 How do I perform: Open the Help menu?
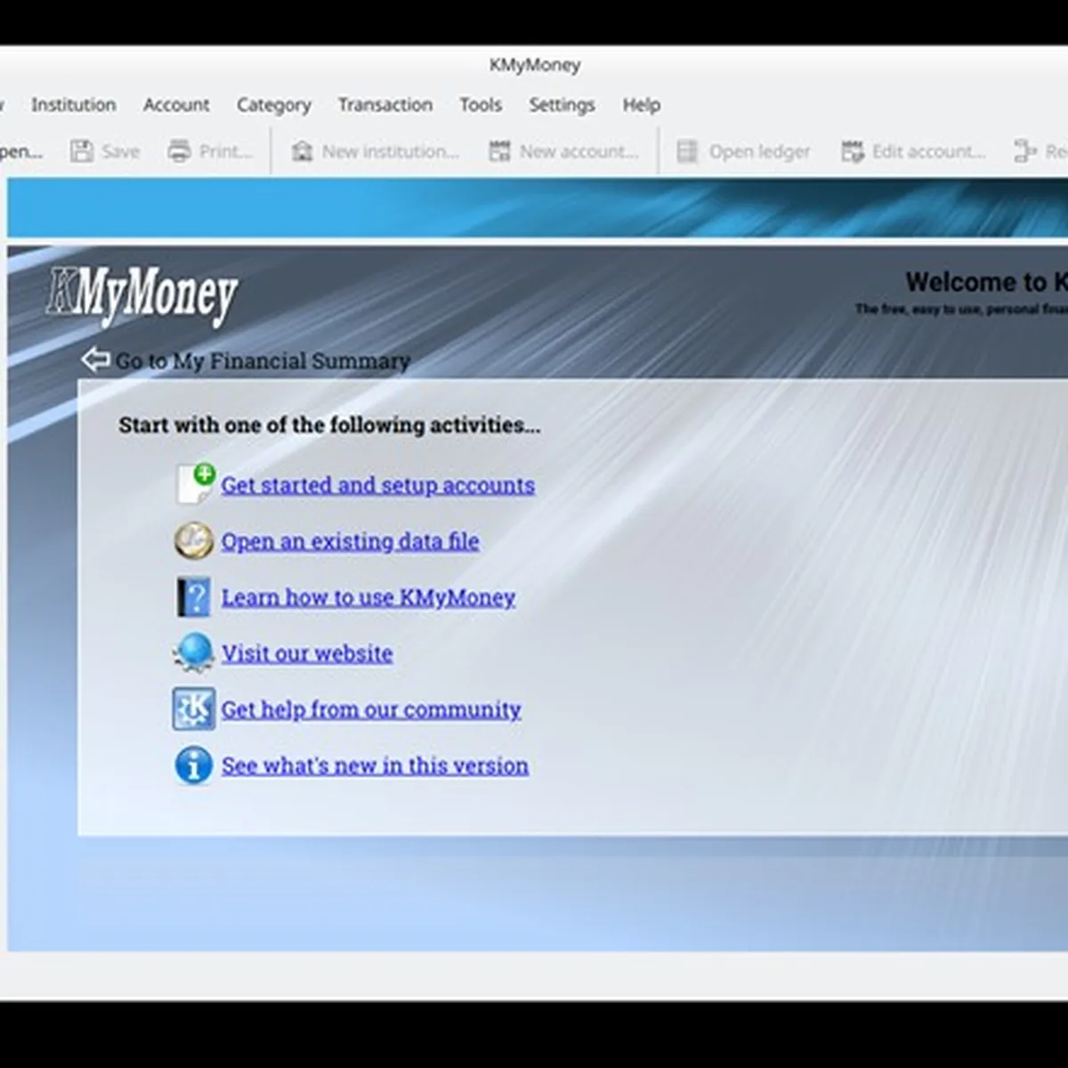click(641, 105)
